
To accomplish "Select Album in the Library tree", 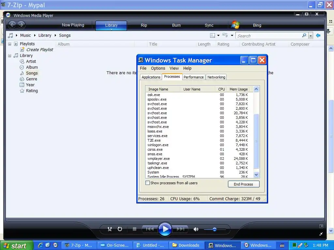I will [32, 67].
